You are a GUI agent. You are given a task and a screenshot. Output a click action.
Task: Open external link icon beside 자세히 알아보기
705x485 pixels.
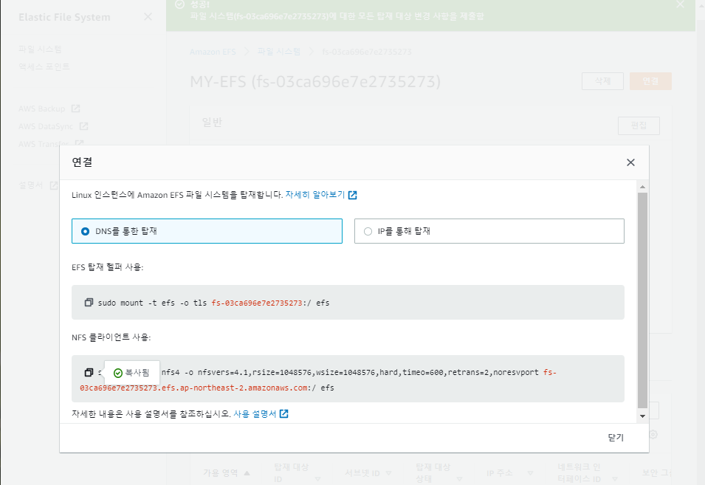point(353,195)
